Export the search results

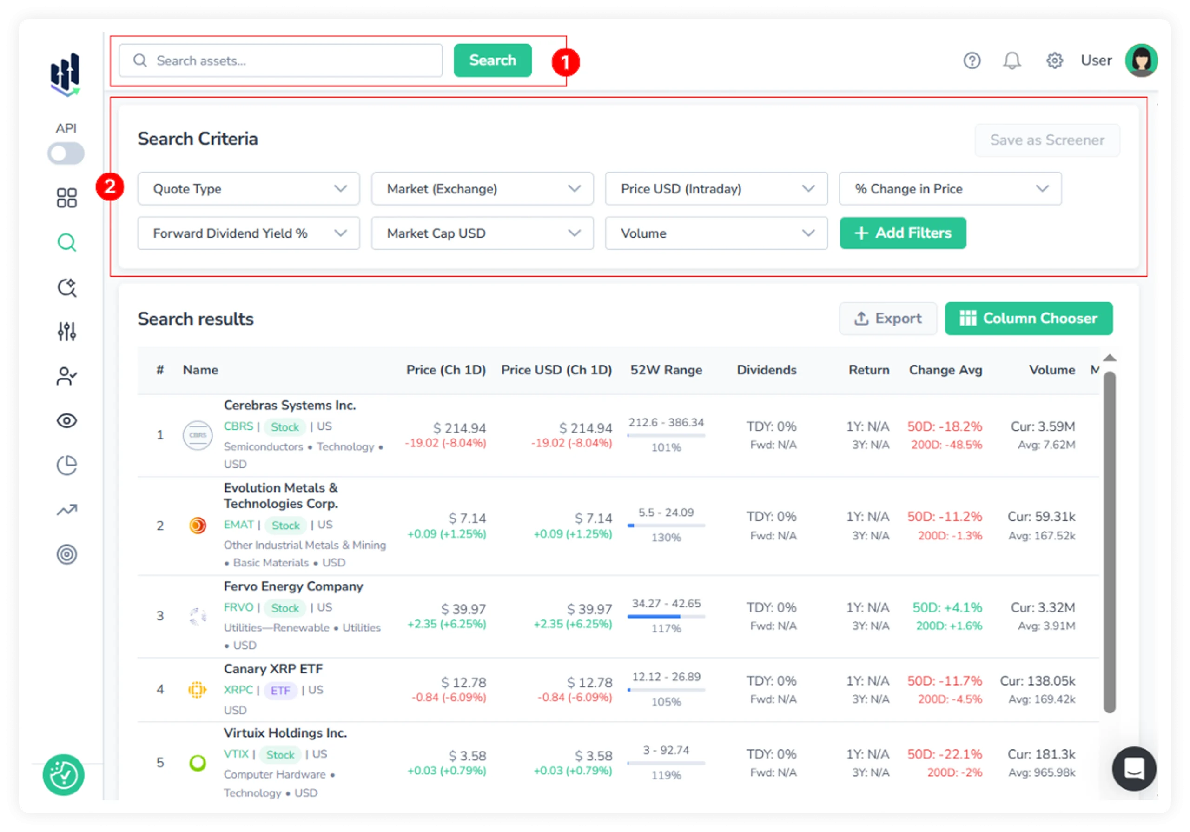tap(888, 318)
